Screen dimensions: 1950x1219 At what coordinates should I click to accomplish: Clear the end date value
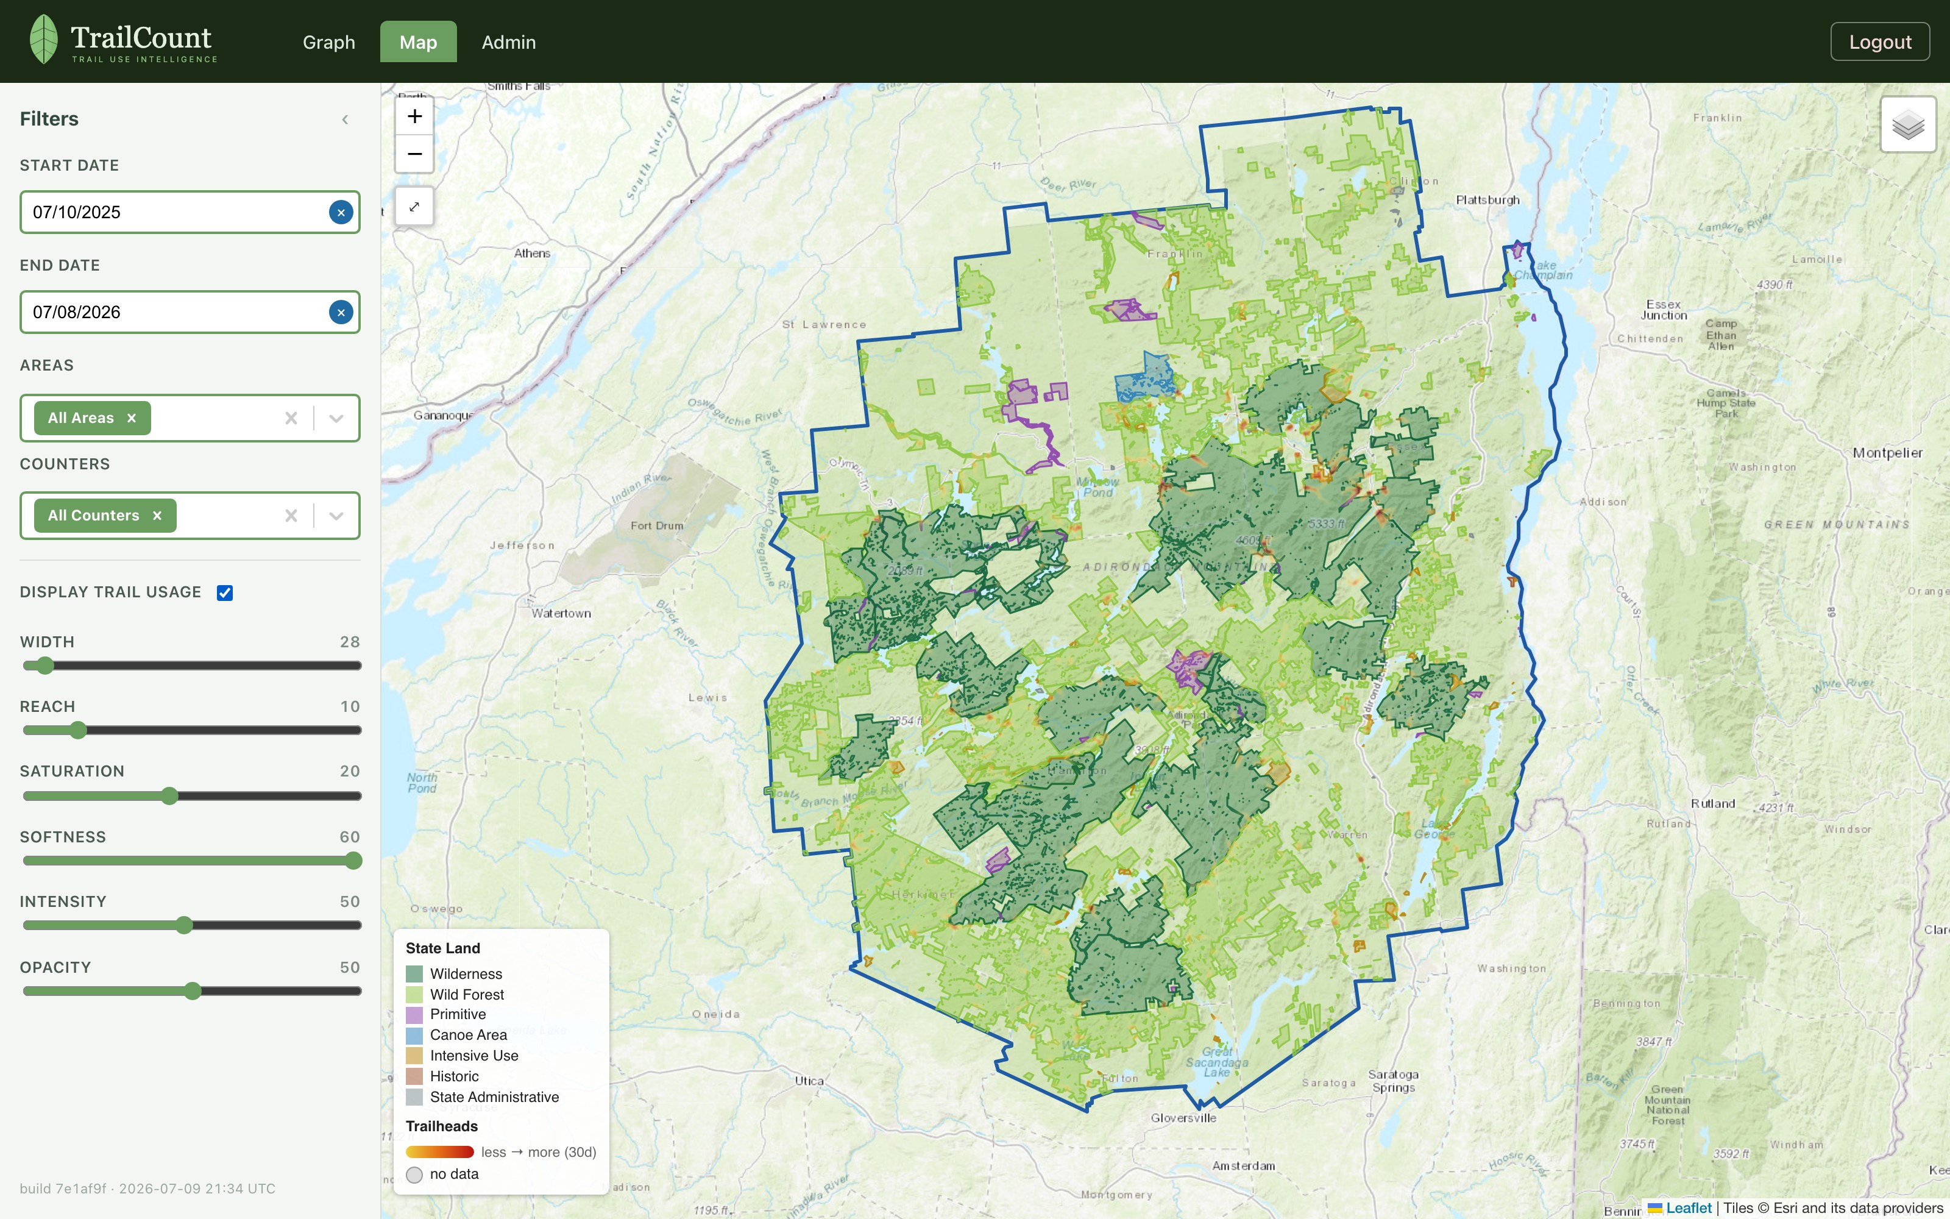click(x=341, y=312)
